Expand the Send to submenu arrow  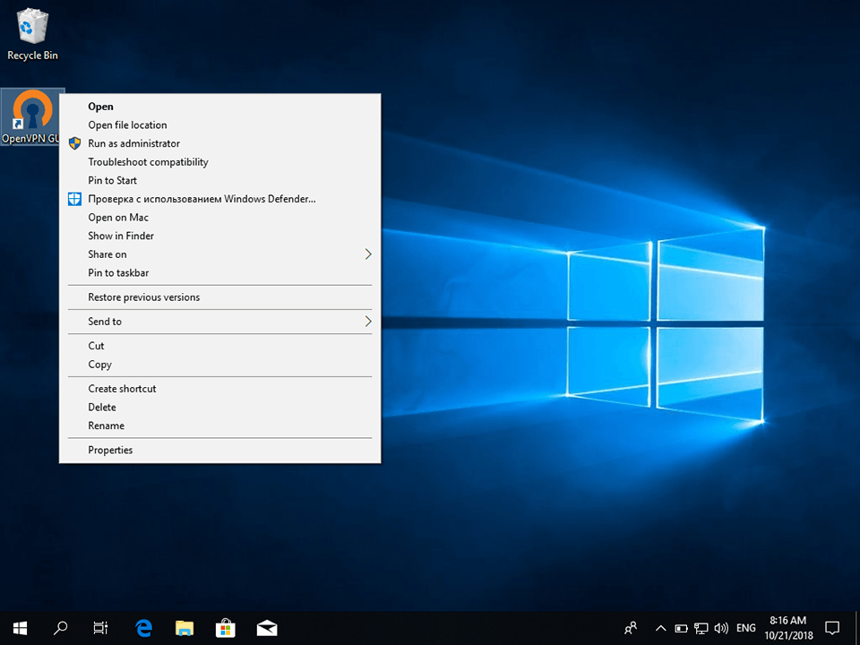[x=368, y=322]
